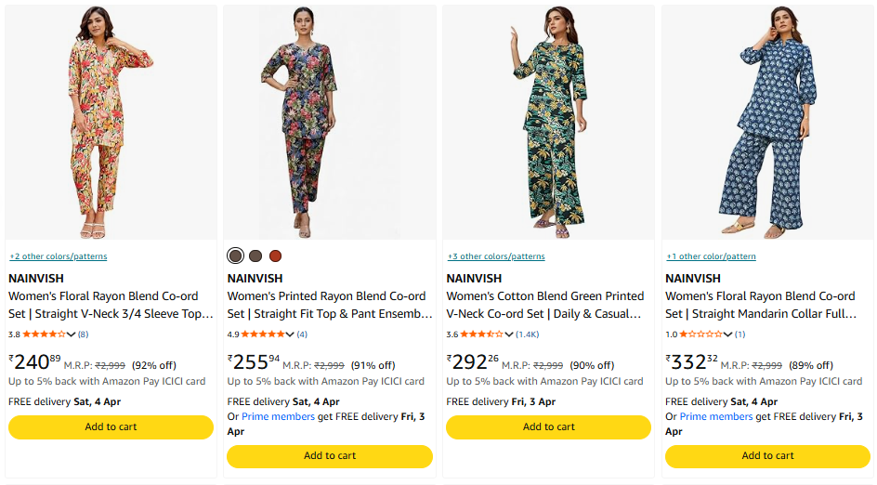
Task: Click the 4.9 star rating icons
Action: tap(263, 334)
